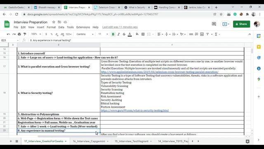Image resolution: width=264 pixels, height=149 pixels.
Task: Open Google Tasks in side panel
Action: 259,58
